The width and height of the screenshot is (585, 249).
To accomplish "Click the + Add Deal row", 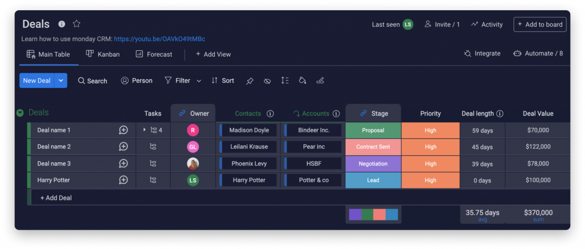I will 300,198.
